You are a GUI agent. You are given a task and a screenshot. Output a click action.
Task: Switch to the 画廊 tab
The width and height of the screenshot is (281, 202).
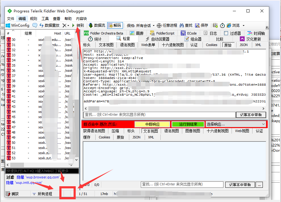point(137,33)
